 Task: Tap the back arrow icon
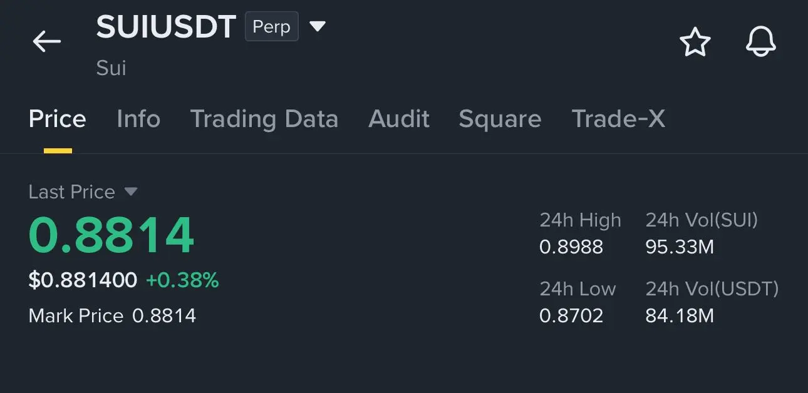(47, 42)
